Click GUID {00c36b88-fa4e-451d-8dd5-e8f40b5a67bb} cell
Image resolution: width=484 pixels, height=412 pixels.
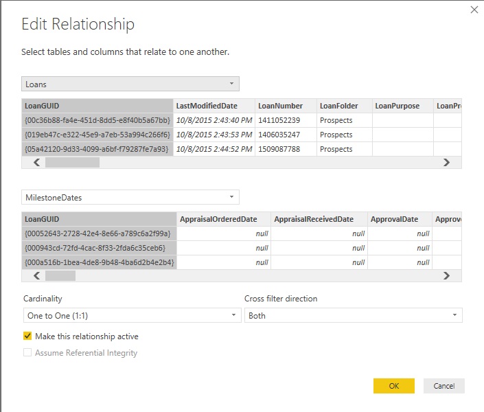click(x=97, y=120)
